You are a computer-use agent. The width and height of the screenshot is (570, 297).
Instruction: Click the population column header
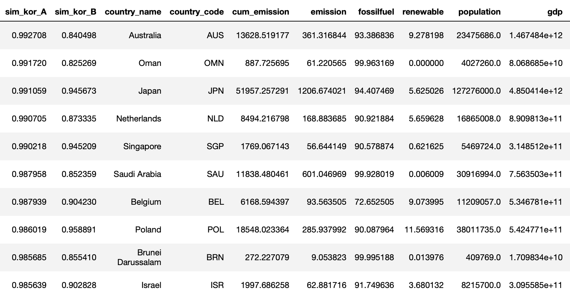[479, 12]
